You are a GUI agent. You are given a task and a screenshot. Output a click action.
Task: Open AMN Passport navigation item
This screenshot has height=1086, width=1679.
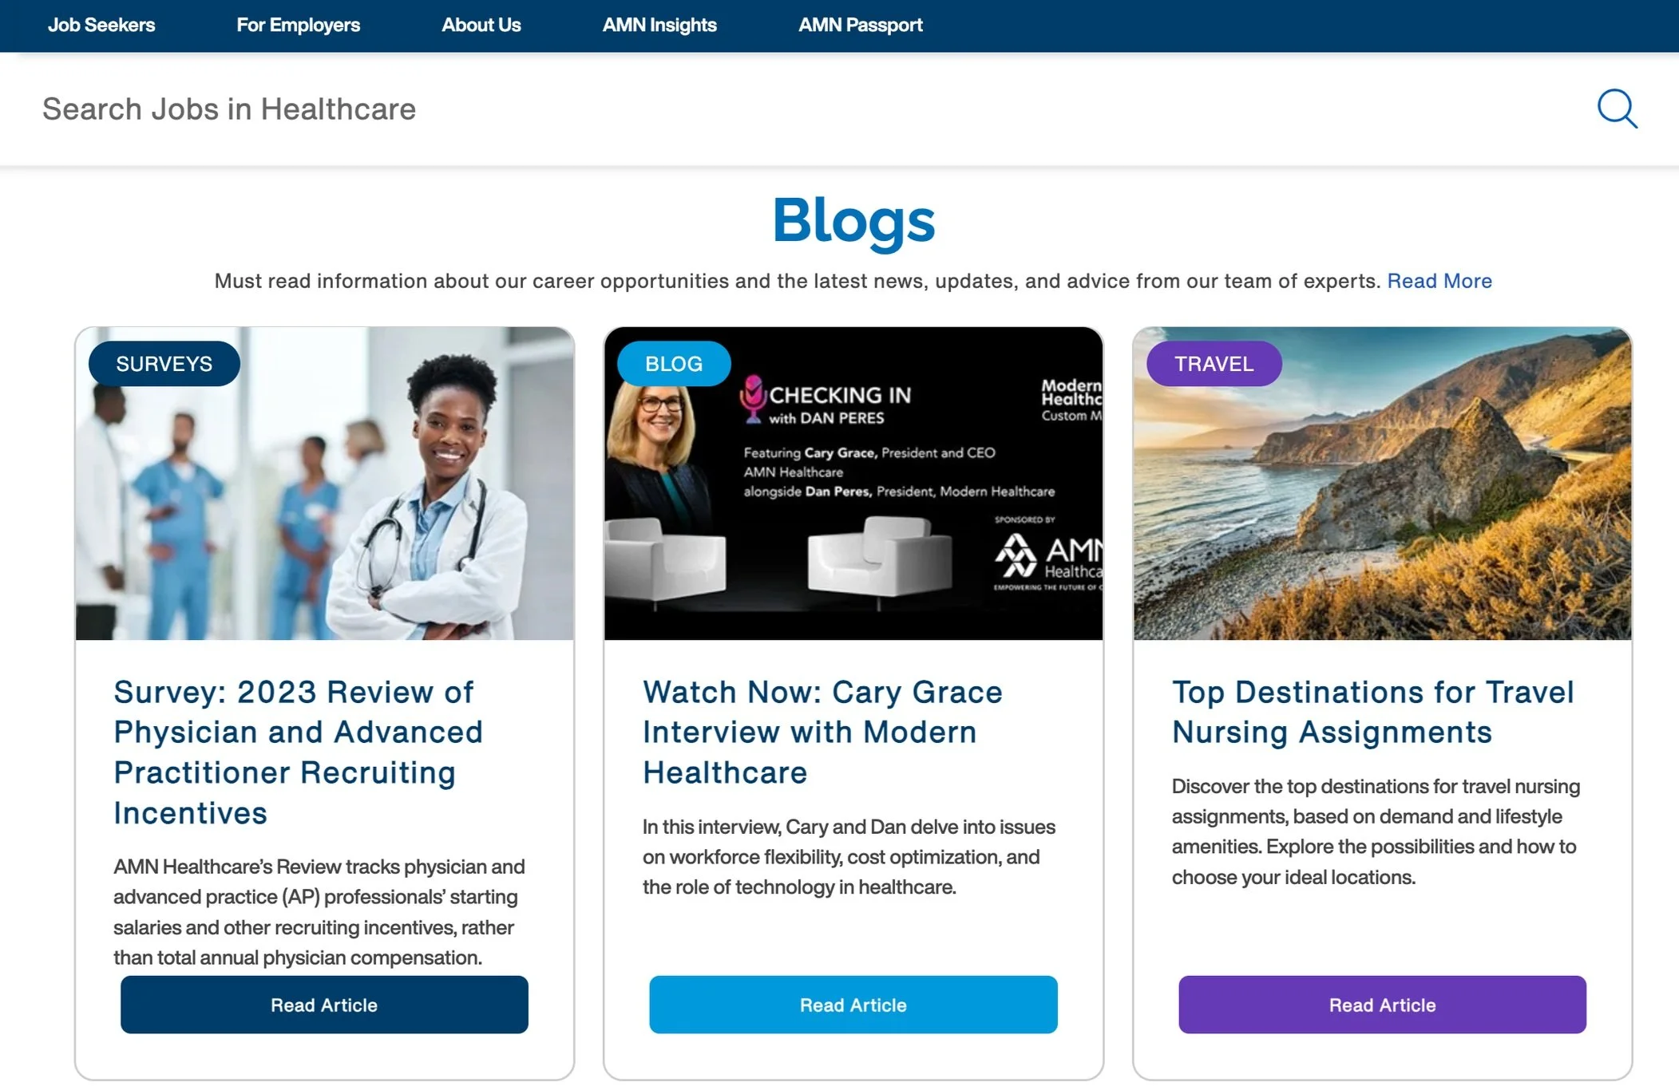pyautogui.click(x=860, y=25)
